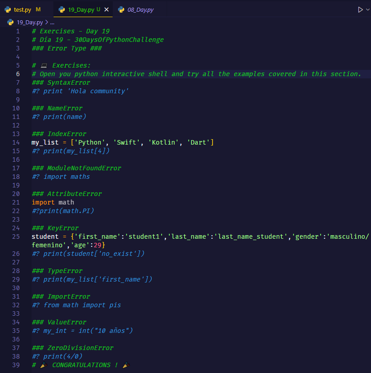Image resolution: width=371 pixels, height=373 pixels.
Task: Click the '### ZeroDivisionError' comment
Action: (72, 348)
